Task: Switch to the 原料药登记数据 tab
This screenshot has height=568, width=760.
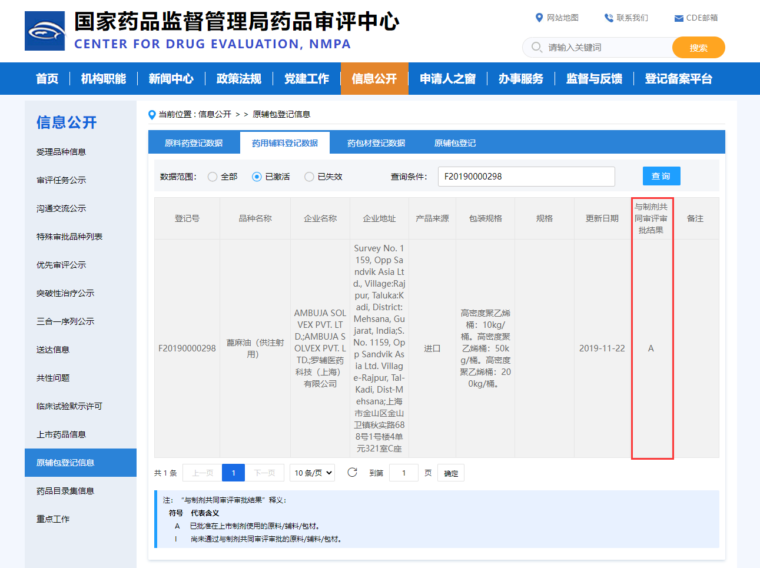Action: [x=194, y=142]
